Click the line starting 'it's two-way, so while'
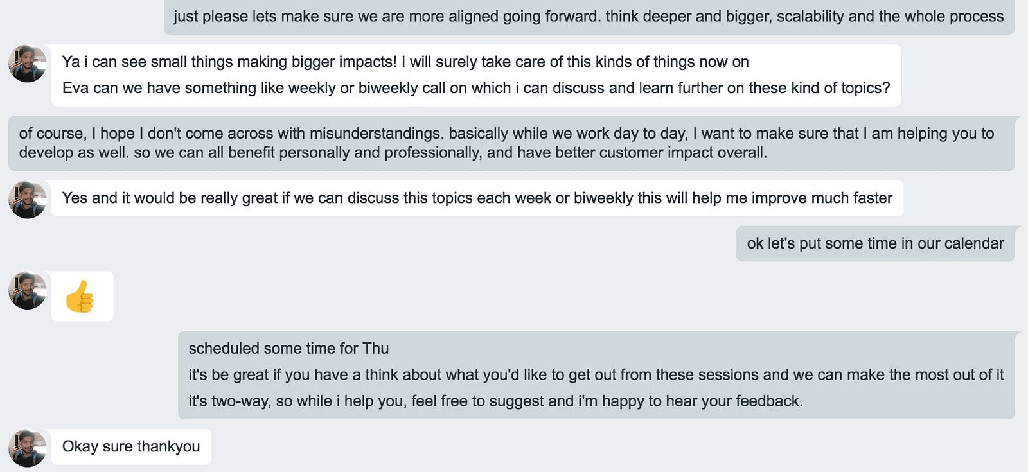Screen dimensions: 1028x472 (x=495, y=401)
